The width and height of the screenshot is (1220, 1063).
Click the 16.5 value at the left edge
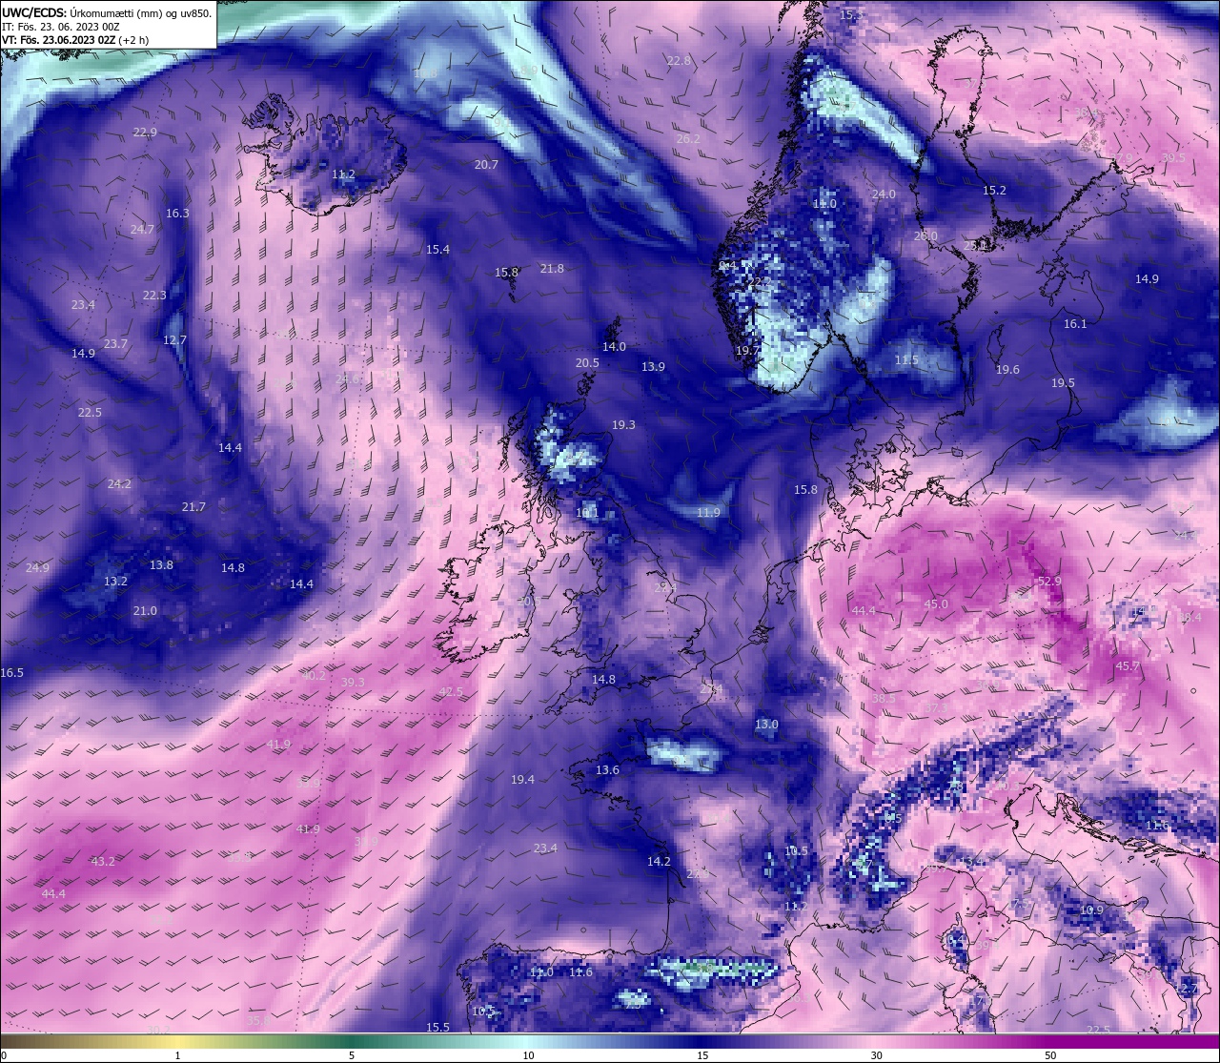(11, 673)
